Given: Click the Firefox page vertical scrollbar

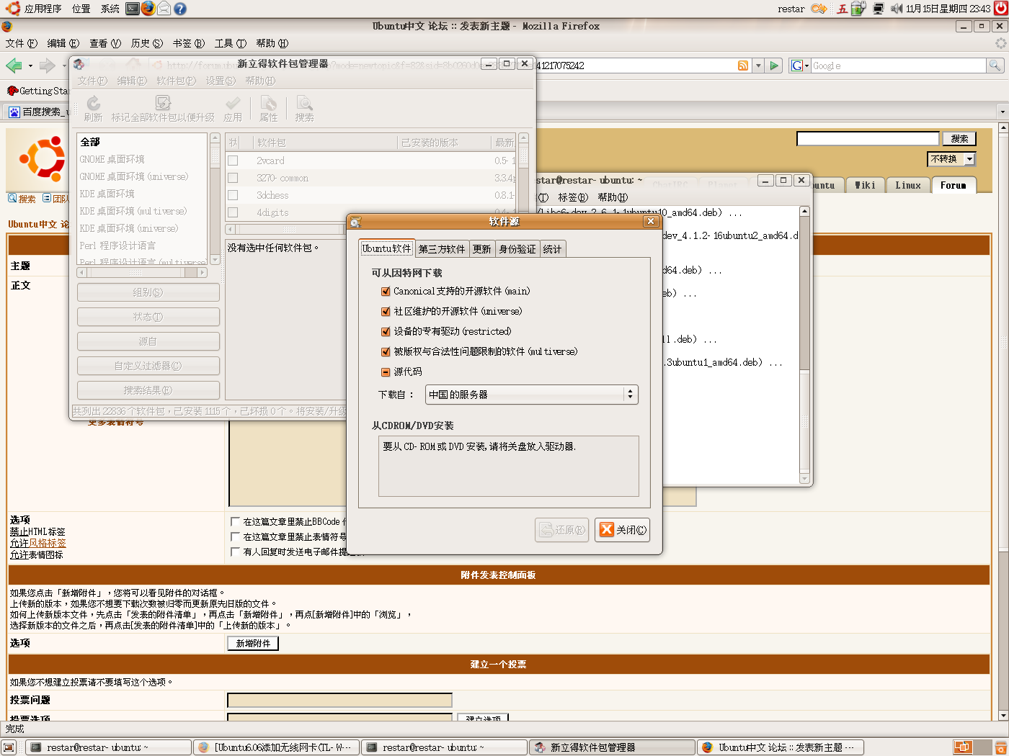Looking at the screenshot, I should [1003, 421].
